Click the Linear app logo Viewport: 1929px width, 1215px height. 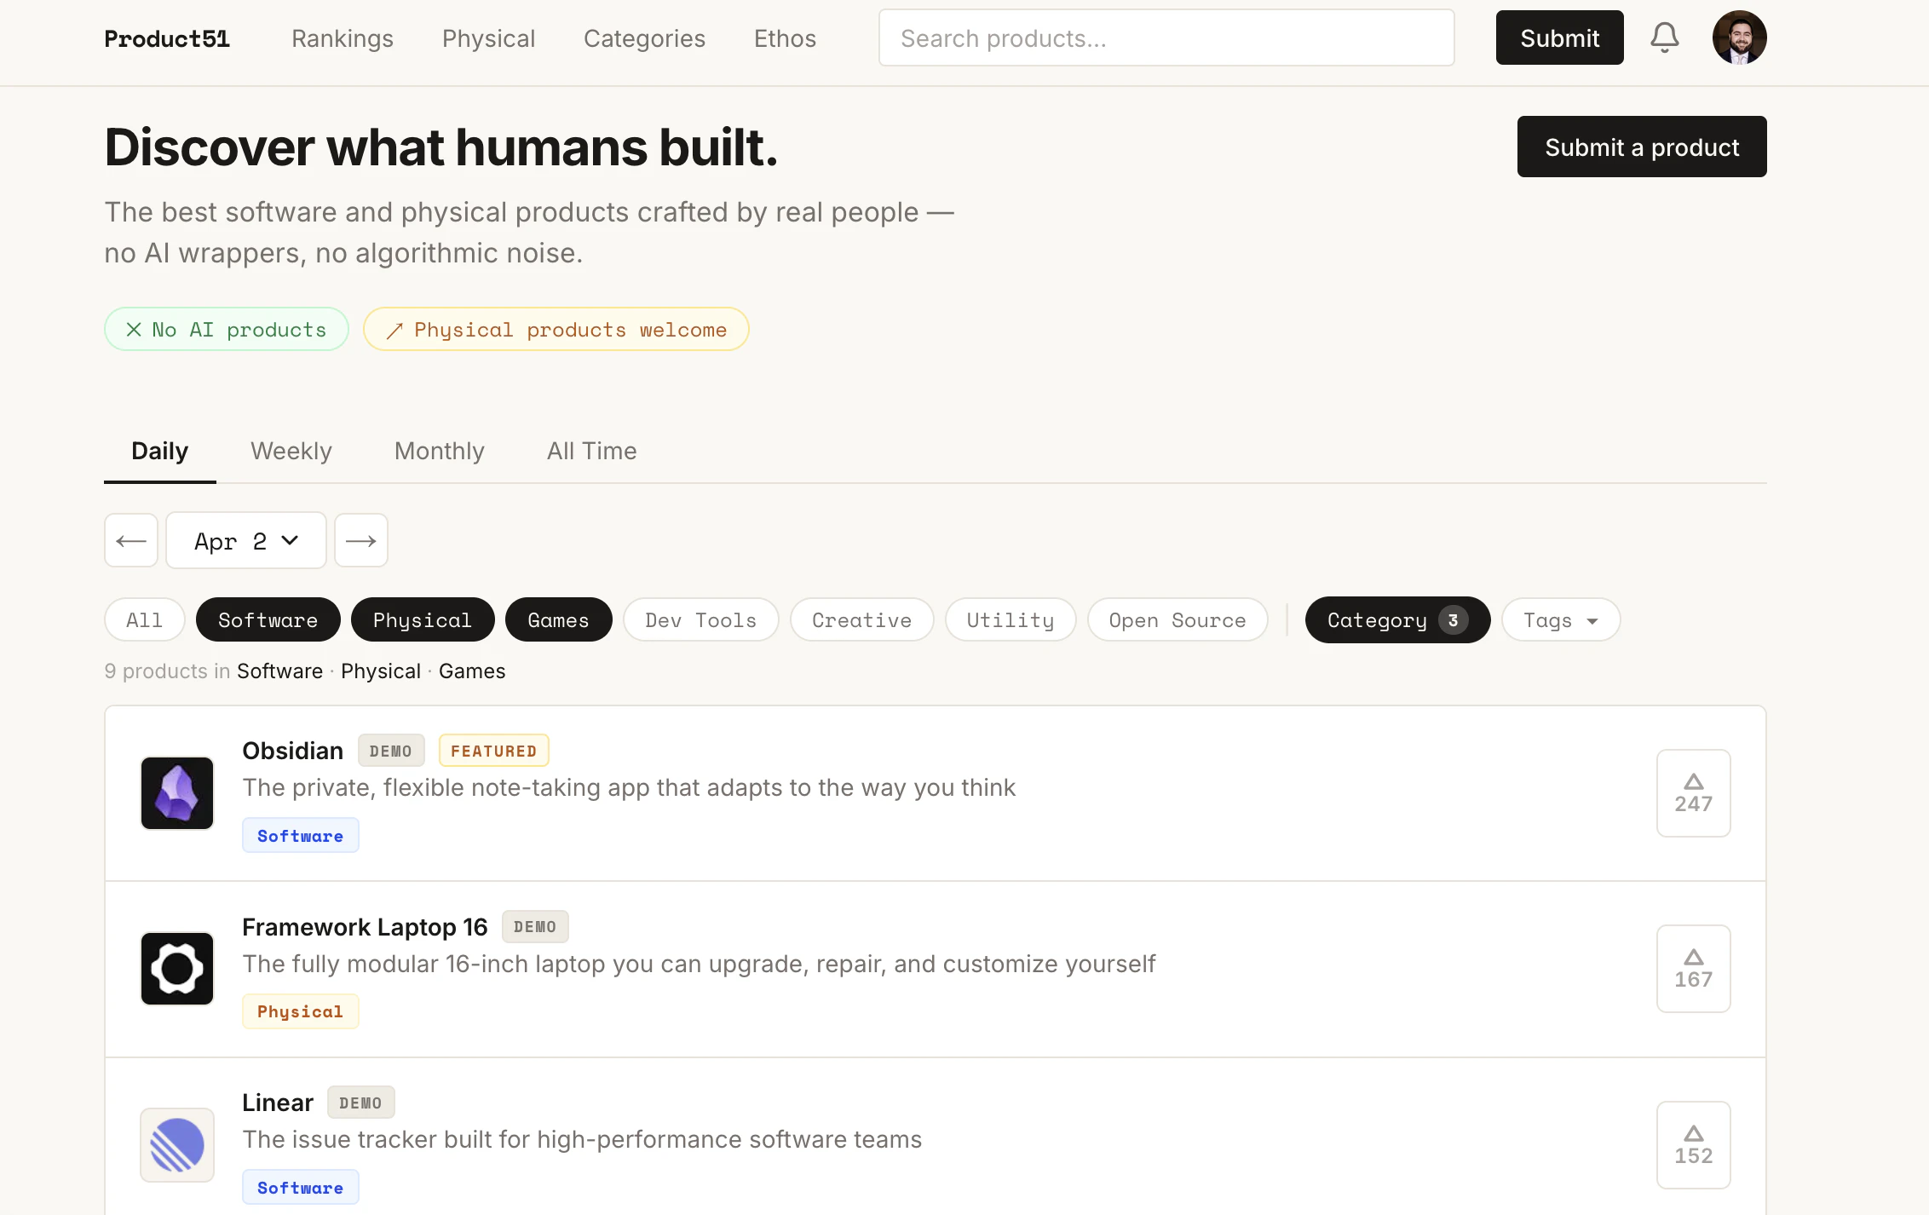(177, 1144)
